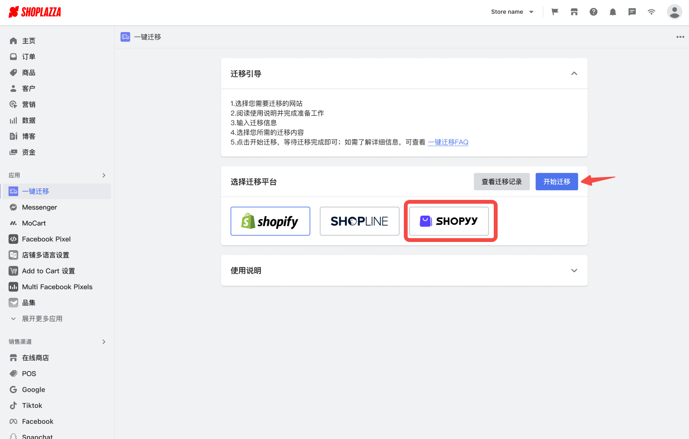Click the wifi signal icon
Screen dimensions: 689x439
click(651, 12)
